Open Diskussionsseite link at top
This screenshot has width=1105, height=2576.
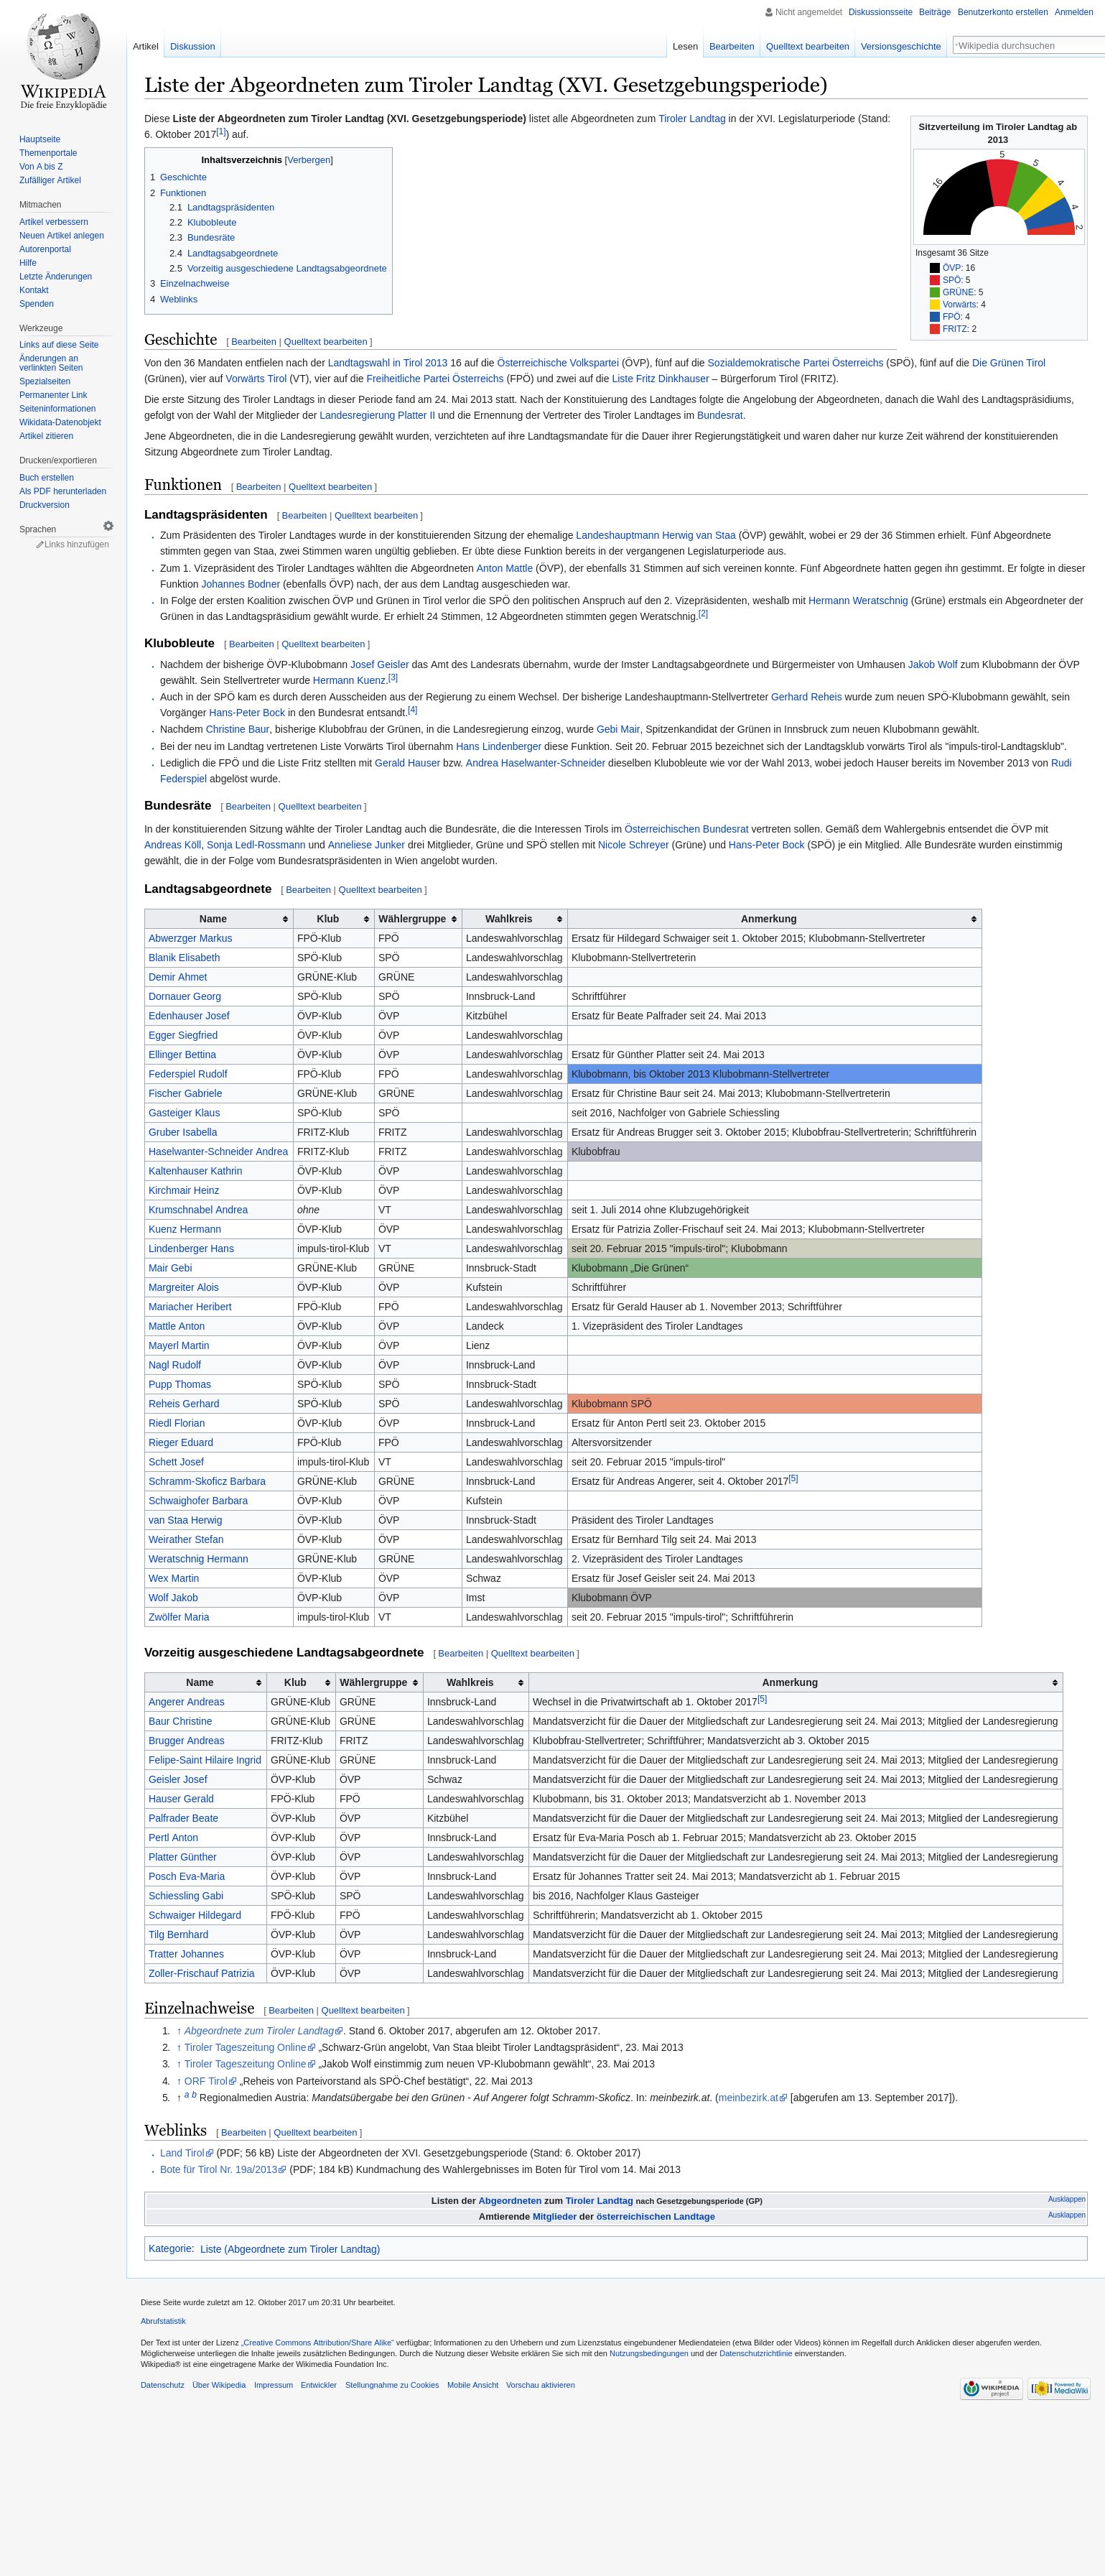(880, 12)
